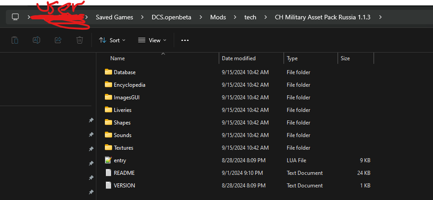Image resolution: width=433 pixels, height=200 pixels.
Task: Click the Liveries folder icon
Action: pyautogui.click(x=108, y=110)
